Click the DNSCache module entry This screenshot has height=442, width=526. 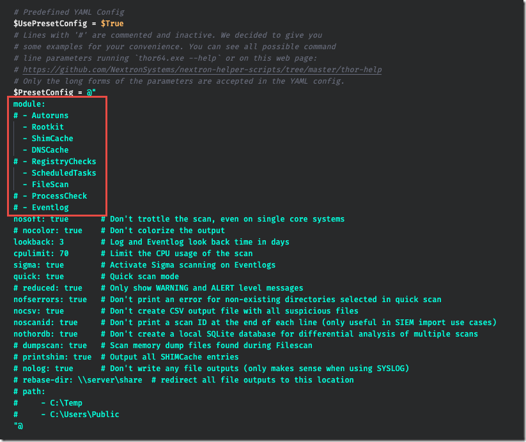tap(50, 150)
